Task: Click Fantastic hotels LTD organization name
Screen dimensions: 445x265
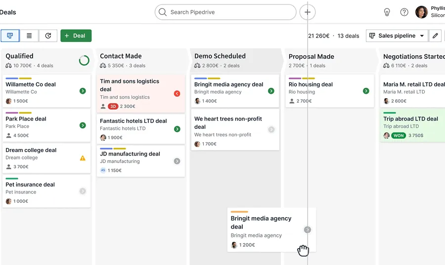Action: [123, 128]
